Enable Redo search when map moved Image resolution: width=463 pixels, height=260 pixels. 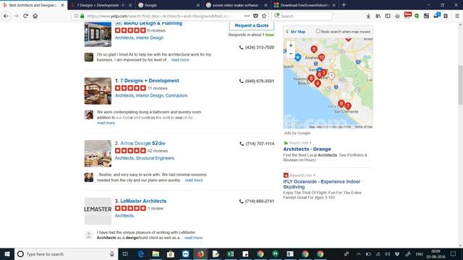coord(318,31)
